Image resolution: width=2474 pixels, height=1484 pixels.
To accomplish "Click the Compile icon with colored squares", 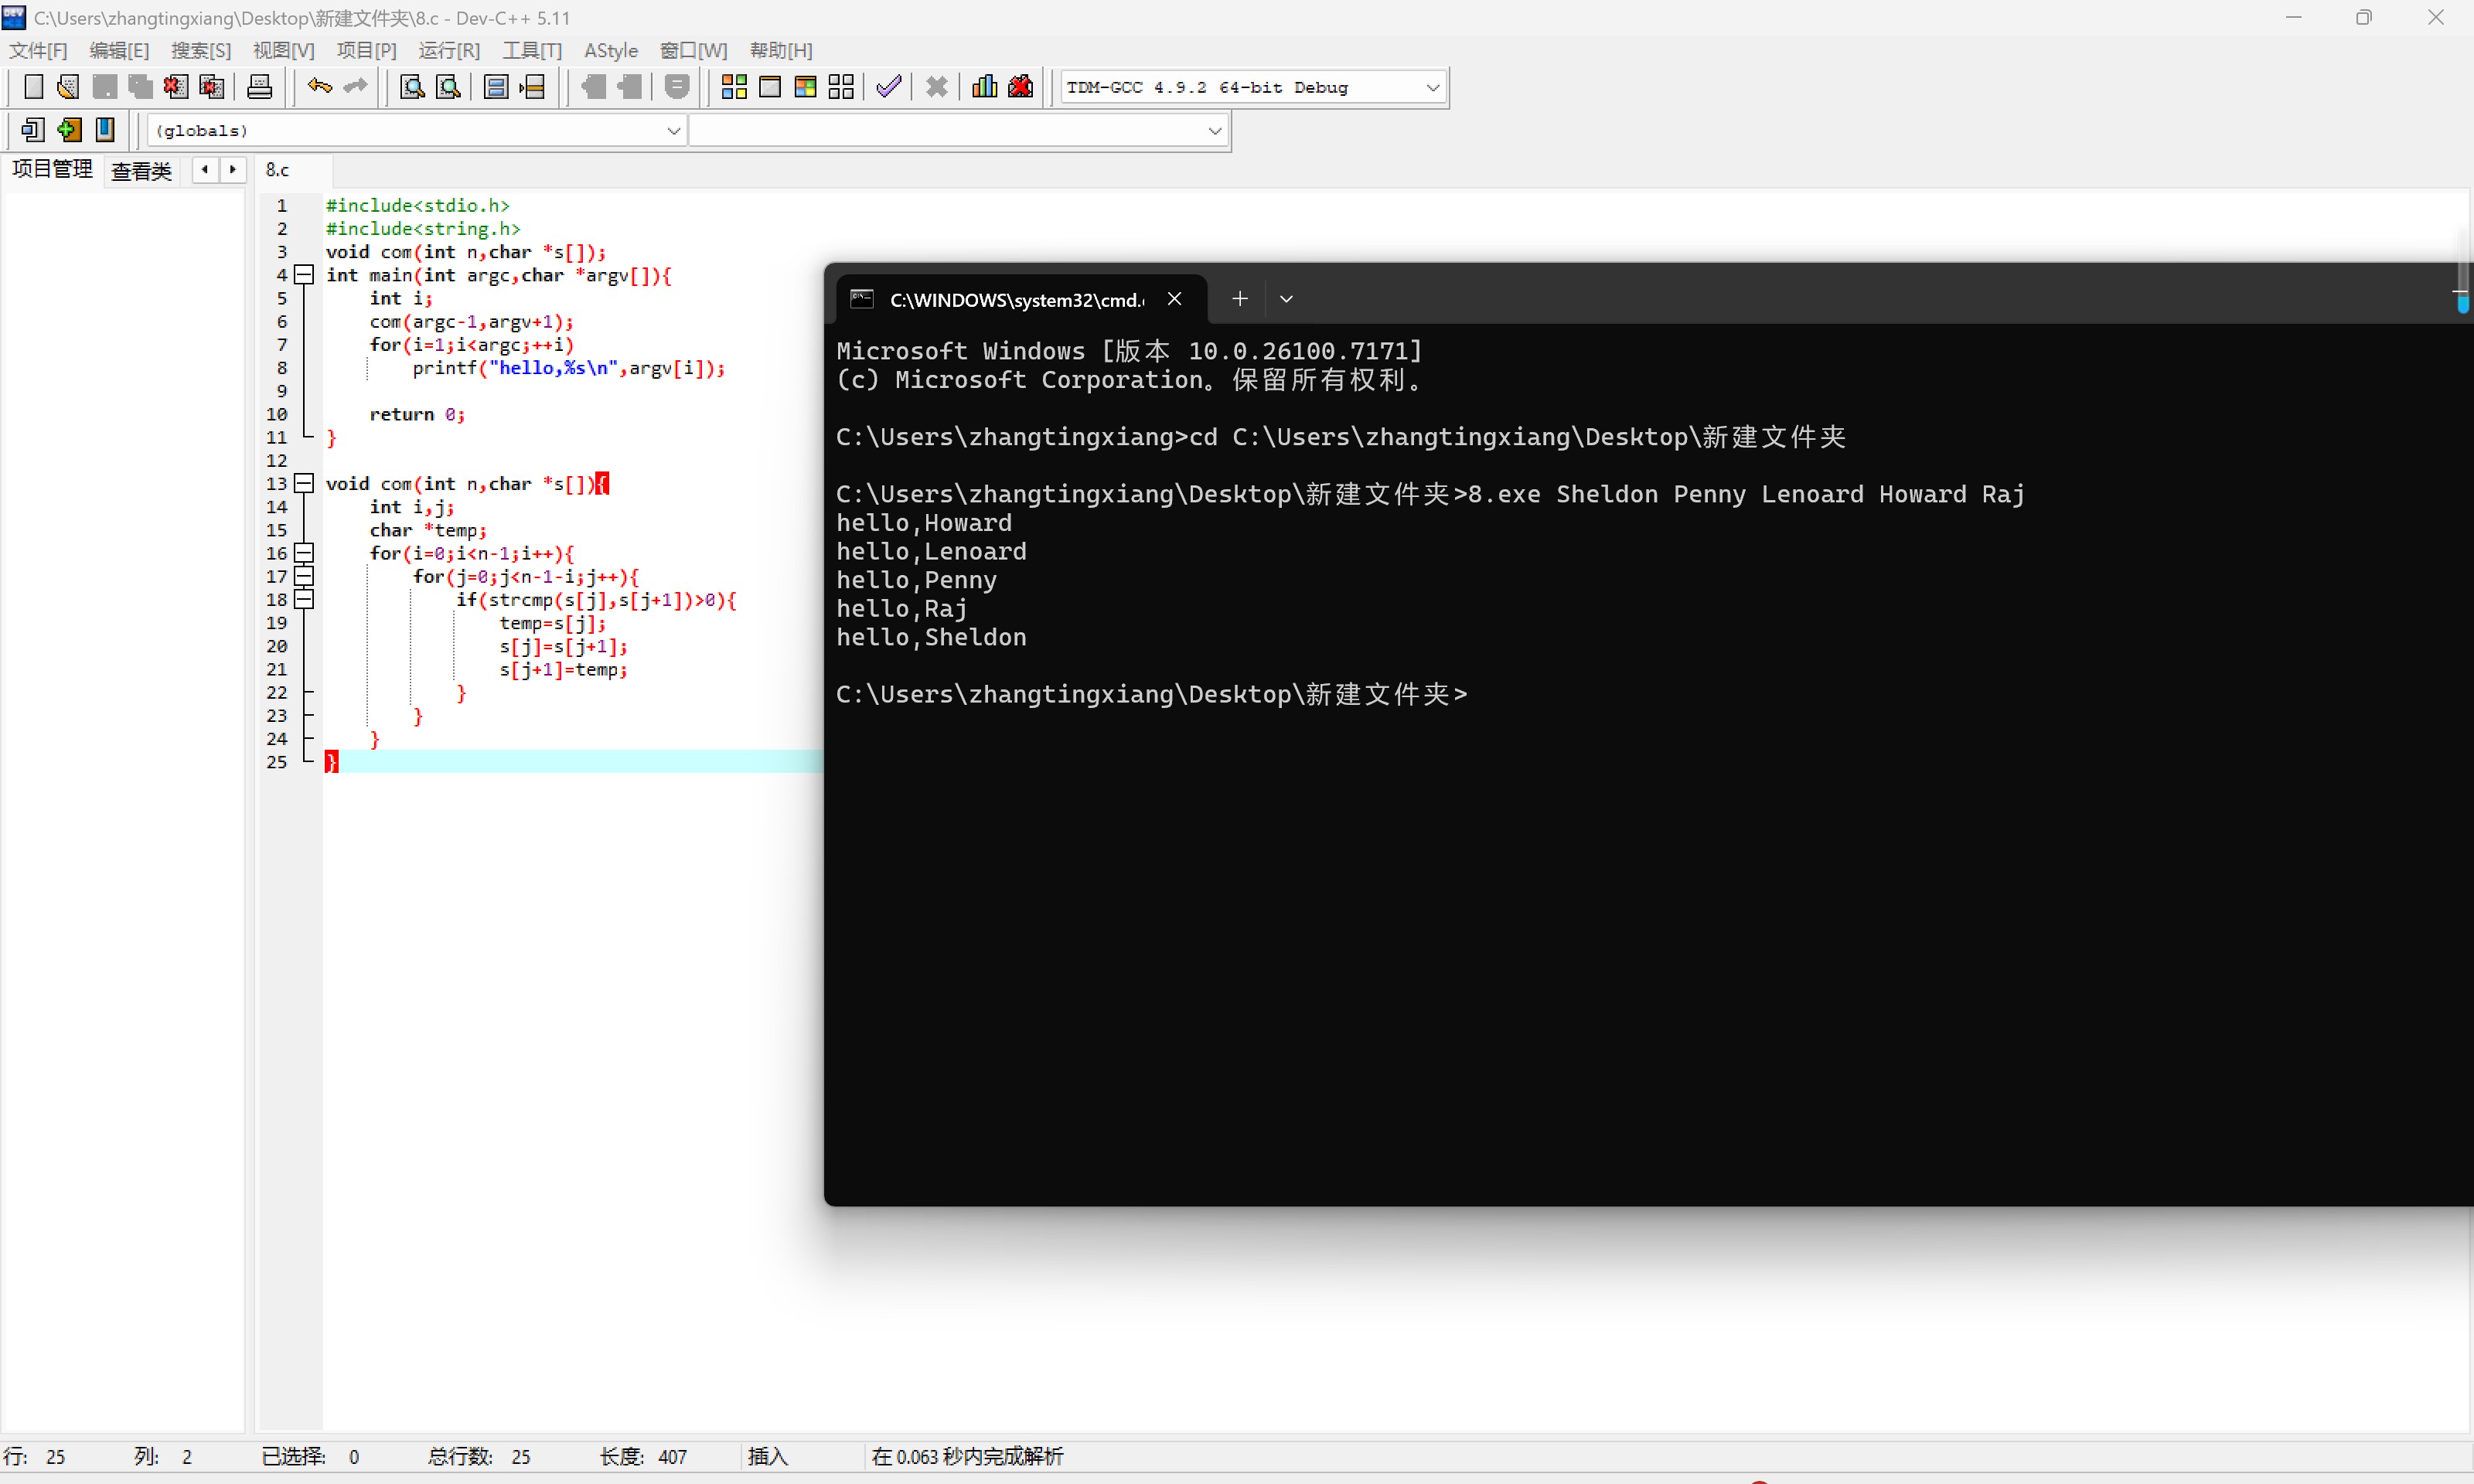I will click(734, 87).
